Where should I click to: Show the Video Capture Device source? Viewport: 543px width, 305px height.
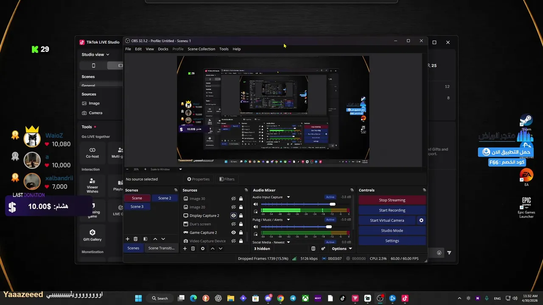[233, 241]
